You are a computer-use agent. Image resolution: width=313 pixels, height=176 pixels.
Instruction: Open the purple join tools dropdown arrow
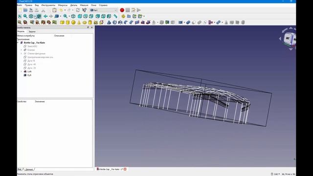tap(214, 22)
